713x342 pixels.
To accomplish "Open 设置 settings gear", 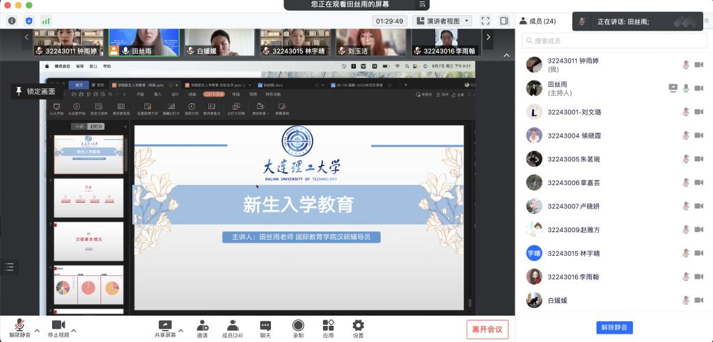I will [358, 328].
